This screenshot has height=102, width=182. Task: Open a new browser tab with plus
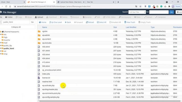click(118, 2)
